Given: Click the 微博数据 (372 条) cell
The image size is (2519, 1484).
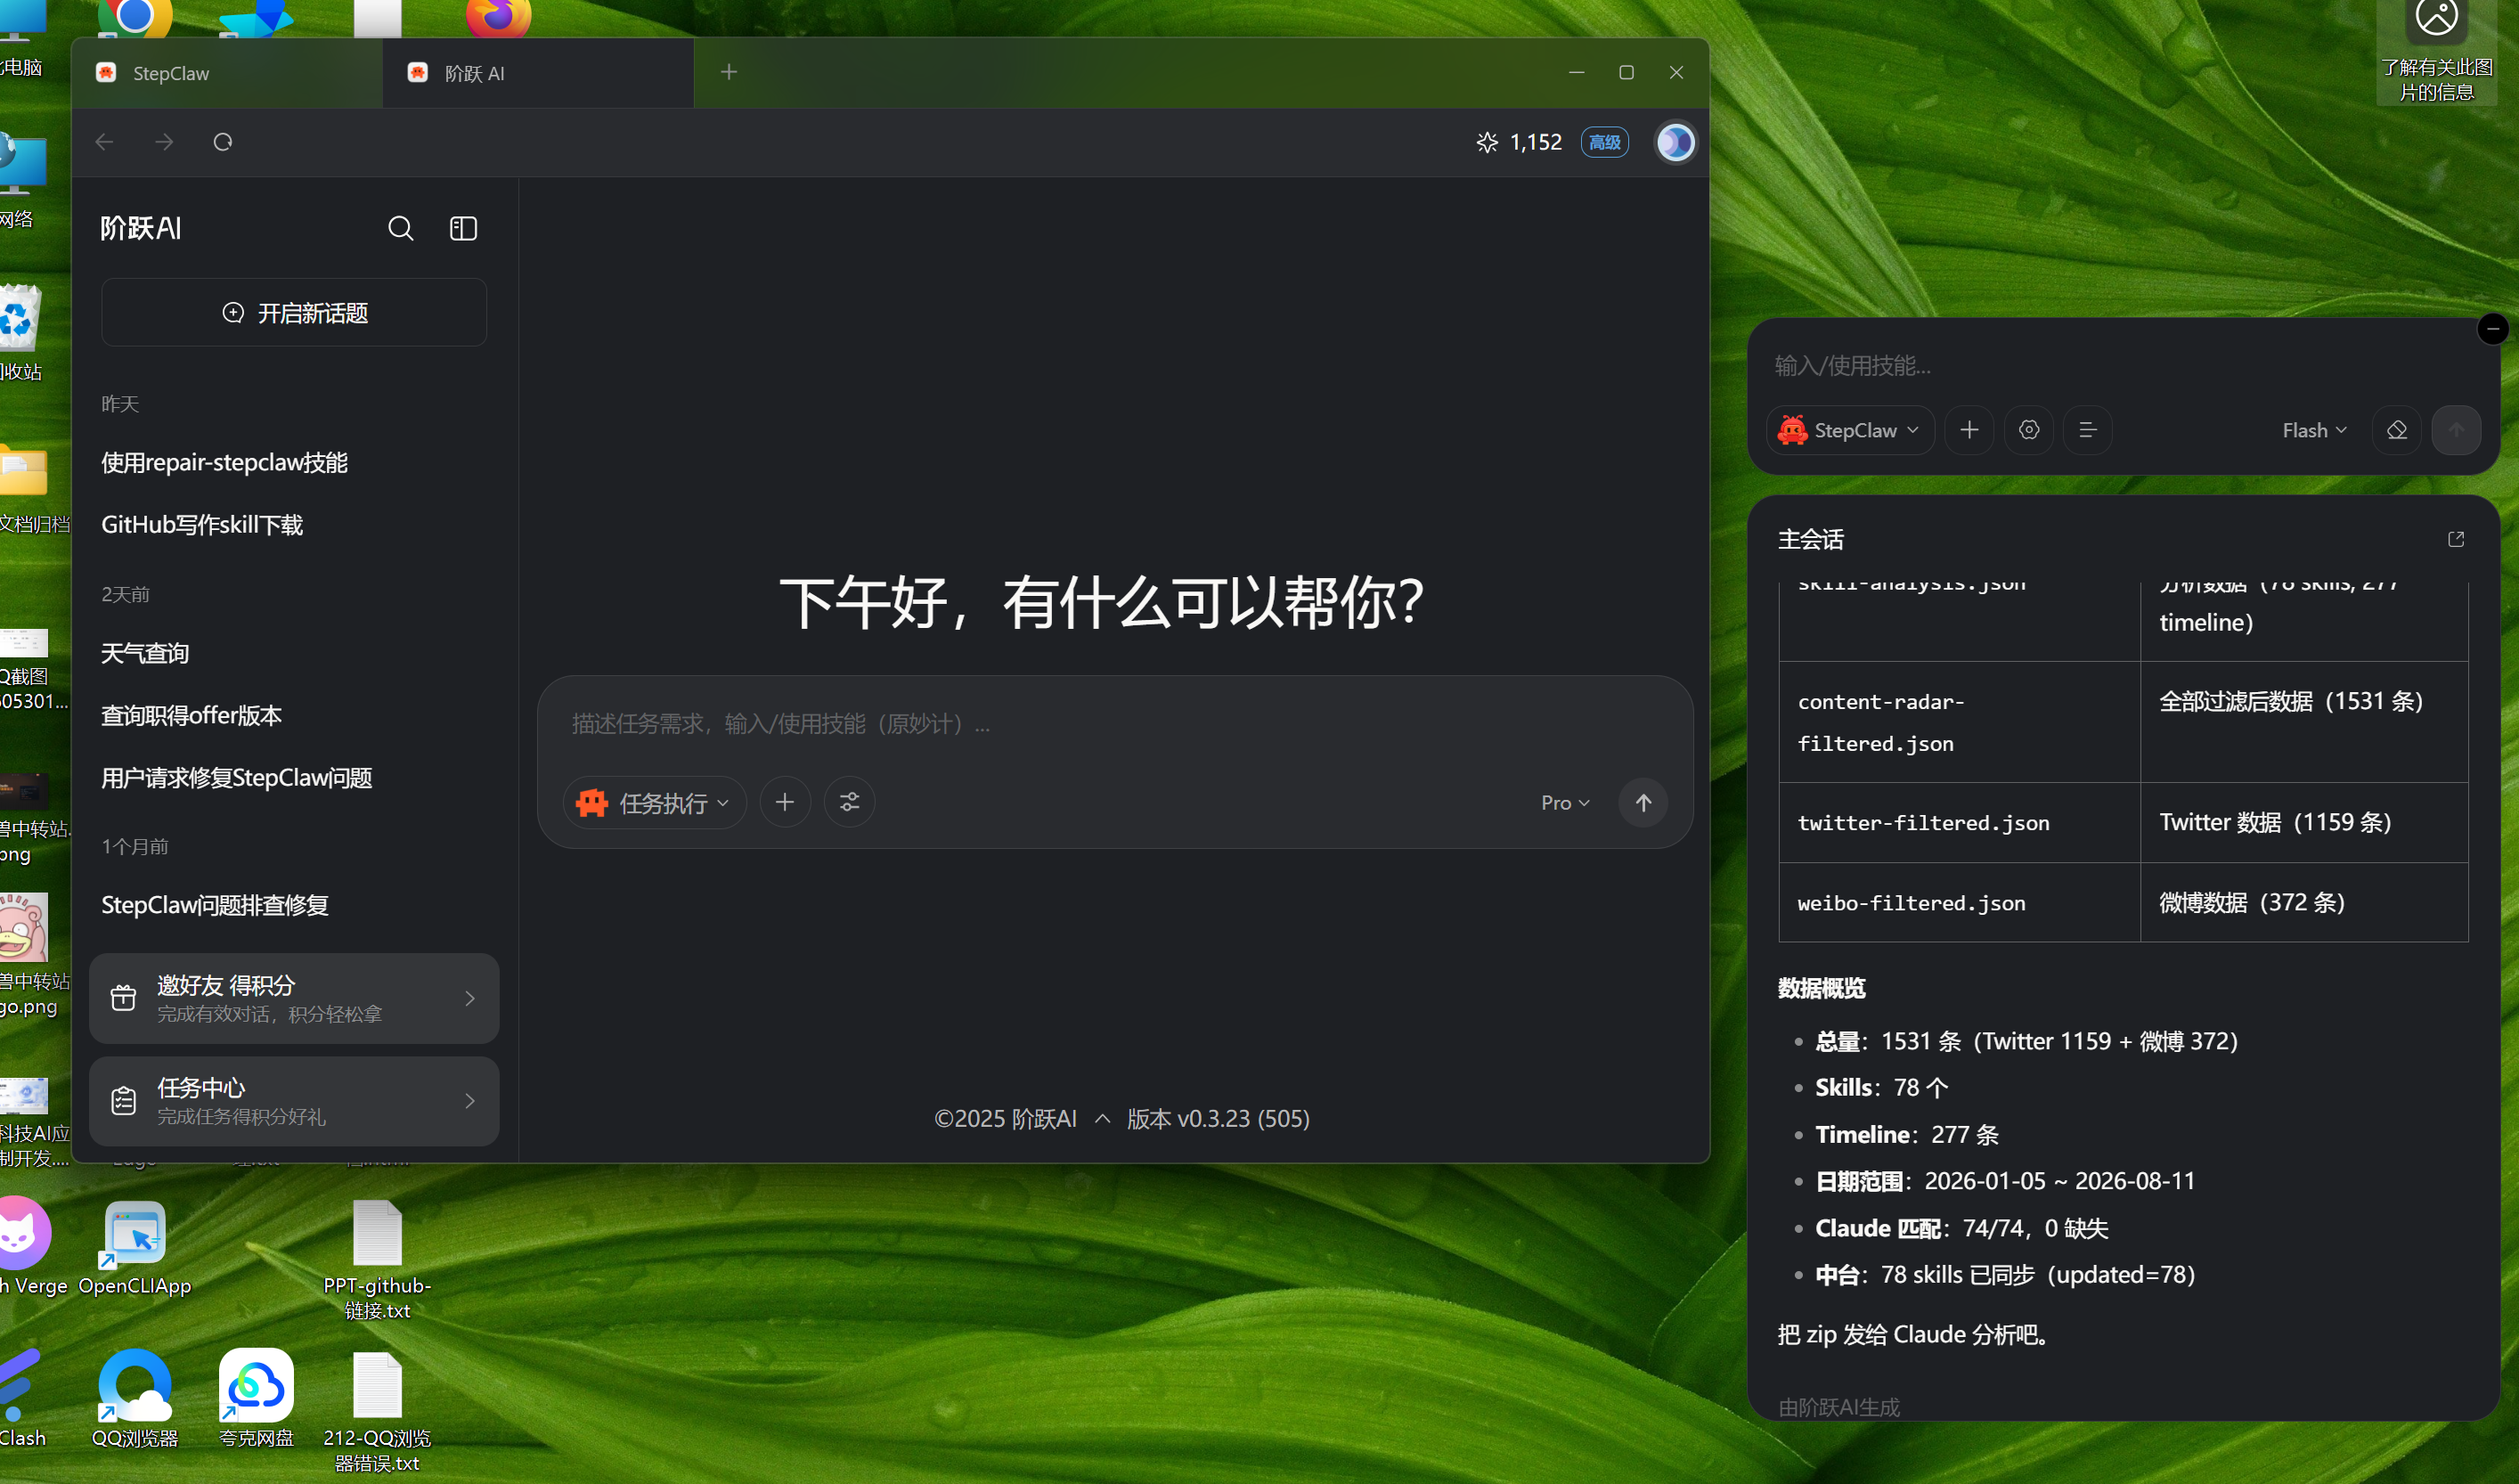Looking at the screenshot, I should (x=2304, y=903).
